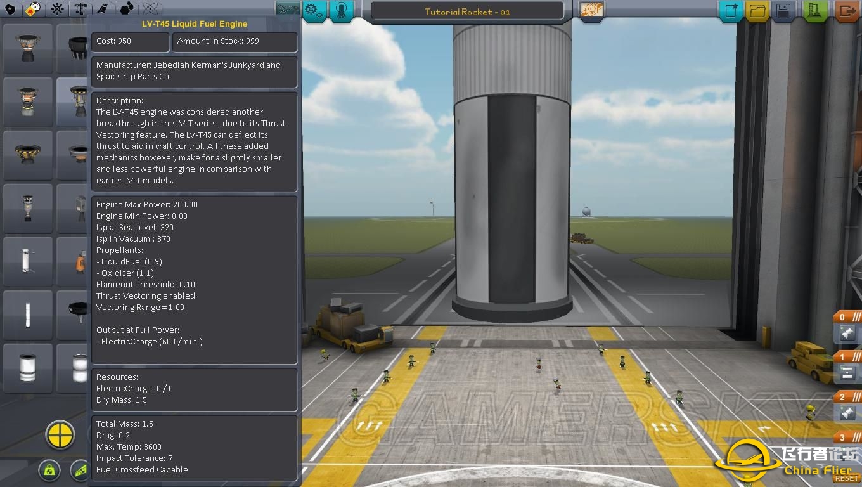Viewport: 862px width, 487px height.
Task: Click 'Amount in Stock: 999' text
Action: [218, 41]
